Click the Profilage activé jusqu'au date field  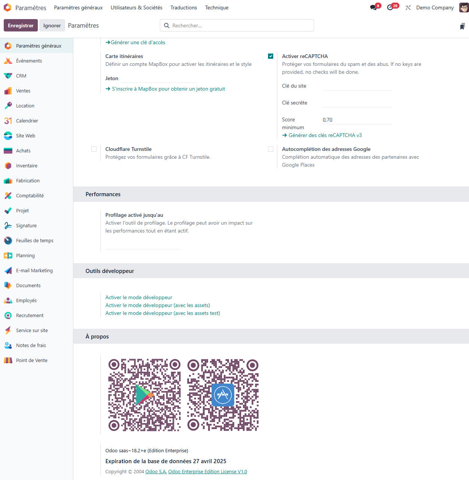tap(143, 244)
